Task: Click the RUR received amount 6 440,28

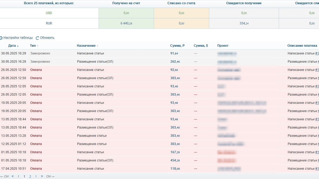Action: [x=126, y=23]
